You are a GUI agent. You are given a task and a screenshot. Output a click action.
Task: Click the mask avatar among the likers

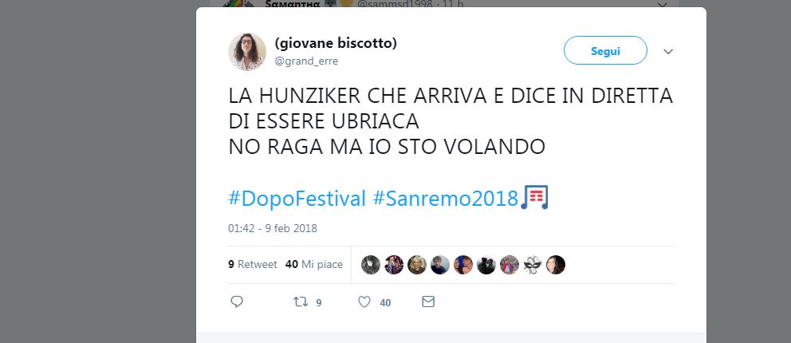pos(532,265)
